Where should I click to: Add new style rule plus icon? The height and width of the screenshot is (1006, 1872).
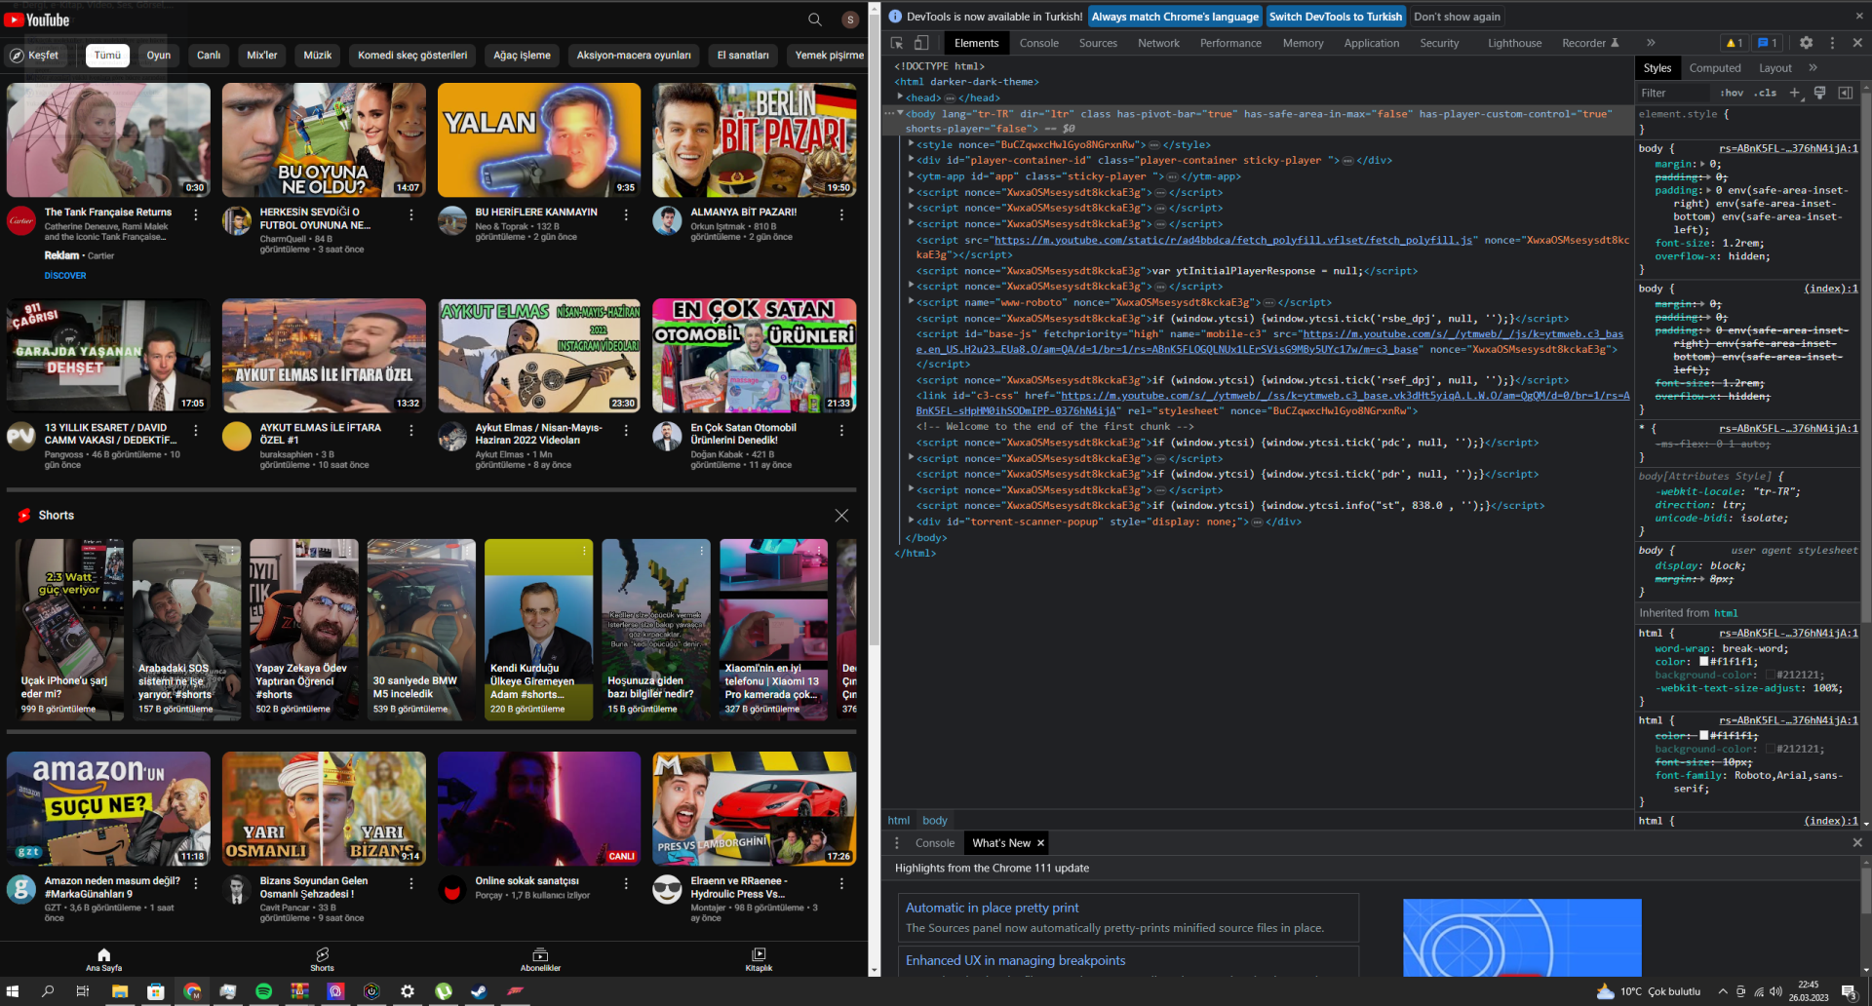[1794, 93]
